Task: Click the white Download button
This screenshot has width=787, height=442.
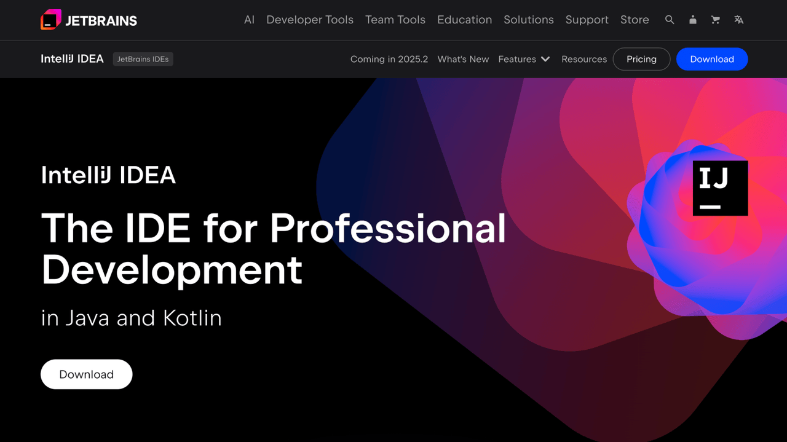Action: [86, 374]
